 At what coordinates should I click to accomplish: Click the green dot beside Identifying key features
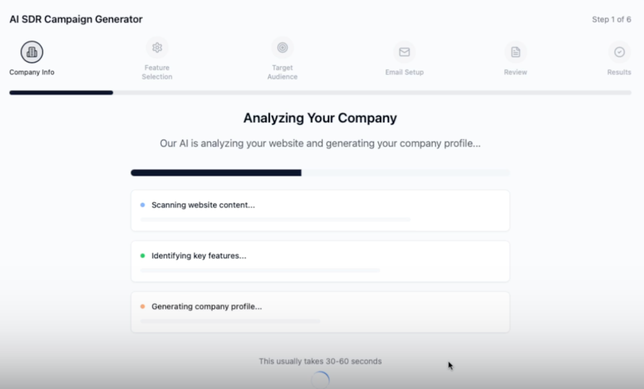(x=143, y=256)
